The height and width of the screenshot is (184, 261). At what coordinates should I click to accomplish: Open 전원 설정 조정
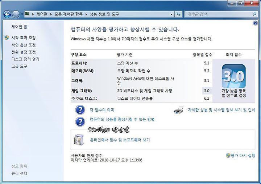pos(24,52)
